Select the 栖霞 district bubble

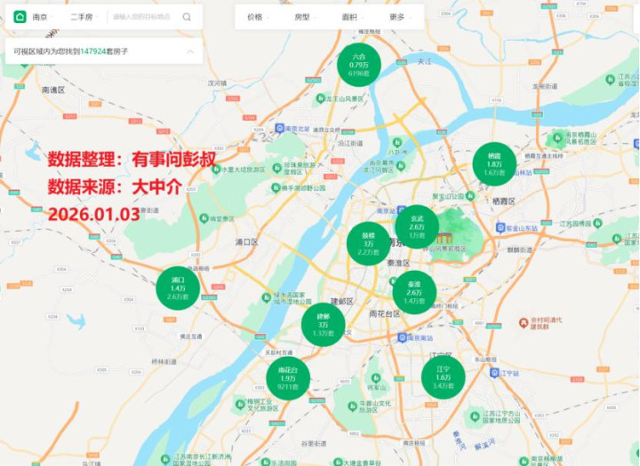tap(494, 164)
